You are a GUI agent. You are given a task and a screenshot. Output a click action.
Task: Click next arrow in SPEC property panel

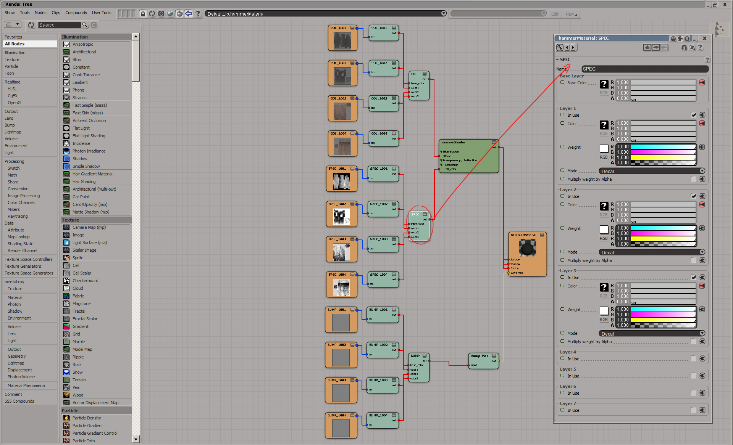tap(573, 48)
